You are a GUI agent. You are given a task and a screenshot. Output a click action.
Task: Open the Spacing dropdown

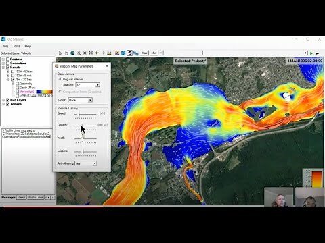pos(88,85)
